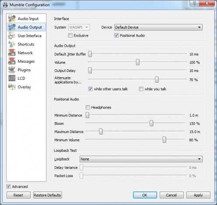Click the Messages sidebar icon
This screenshot has height=205, width=217.
point(12,61)
